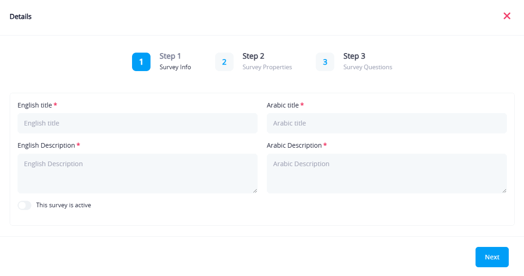This screenshot has height=276, width=524.
Task: Click the number 2 step badge
Action: tap(224, 62)
